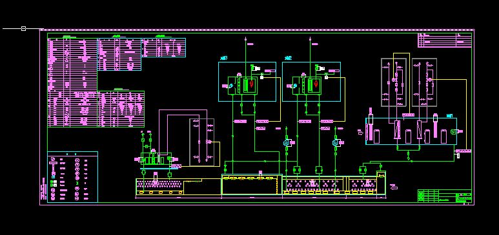Click the cyan label above the left unit
Screen dimensions: 499x235
(x=224, y=58)
